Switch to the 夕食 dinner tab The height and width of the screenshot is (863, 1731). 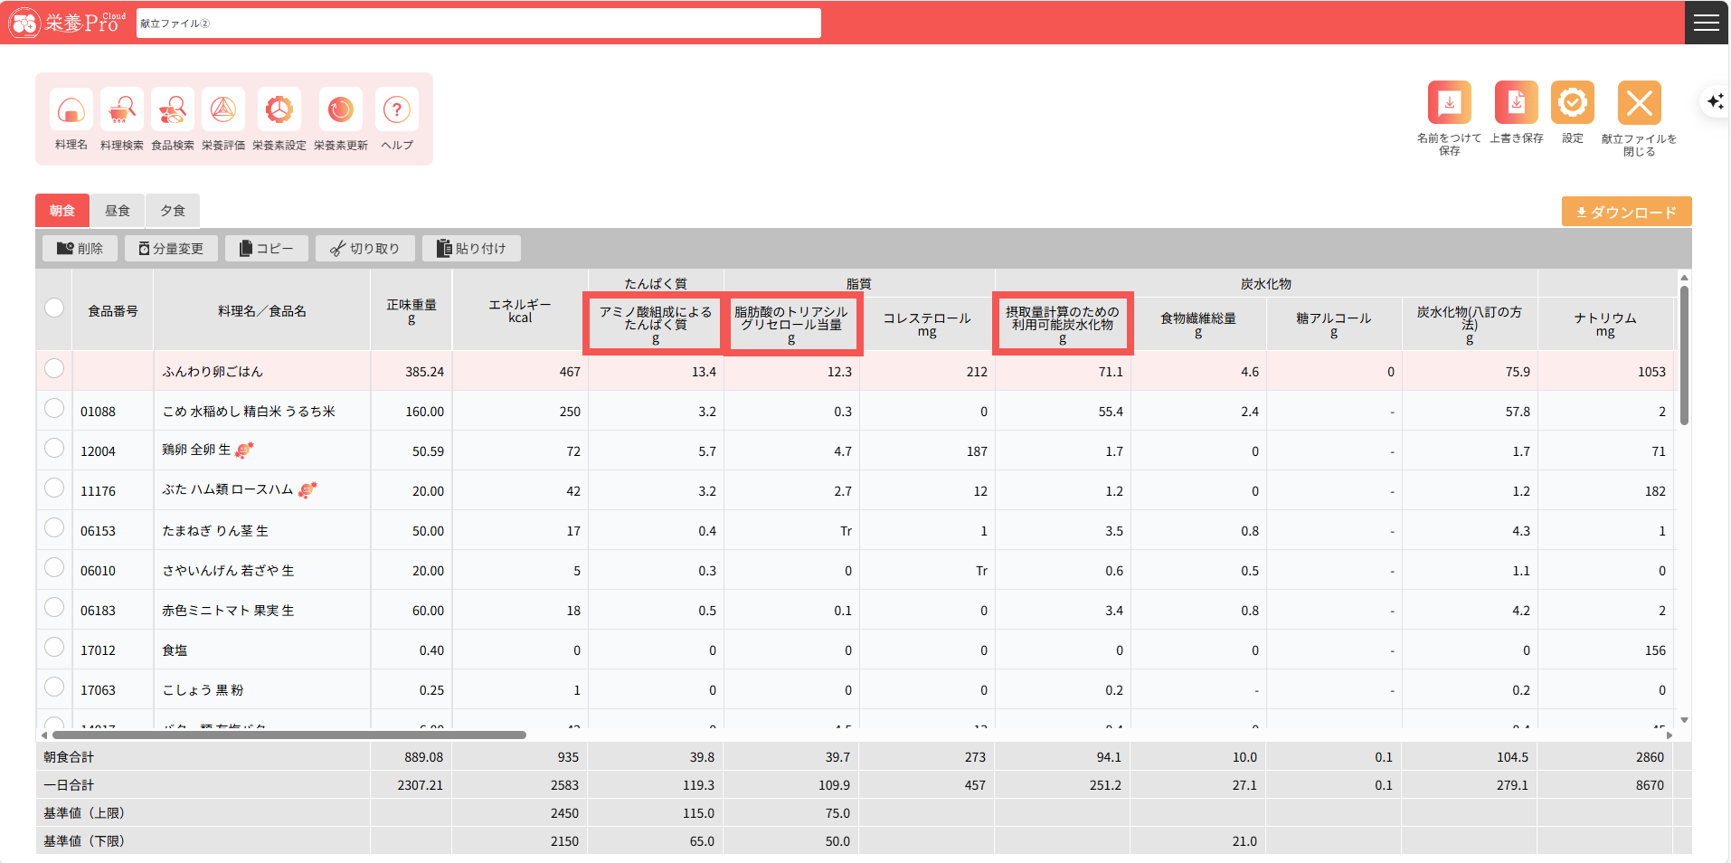pyautogui.click(x=173, y=211)
